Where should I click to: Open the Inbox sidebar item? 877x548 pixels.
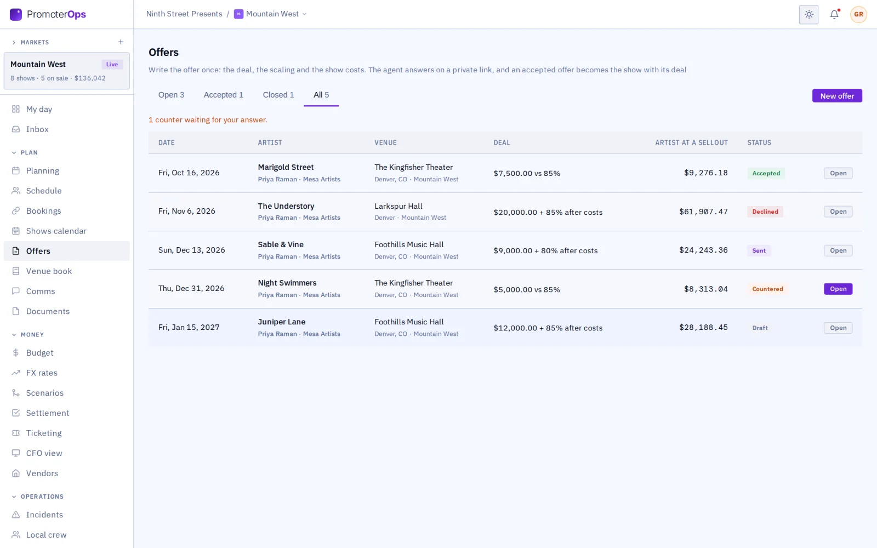point(66,129)
